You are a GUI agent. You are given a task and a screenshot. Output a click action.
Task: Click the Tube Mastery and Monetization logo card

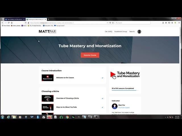(x=125, y=75)
